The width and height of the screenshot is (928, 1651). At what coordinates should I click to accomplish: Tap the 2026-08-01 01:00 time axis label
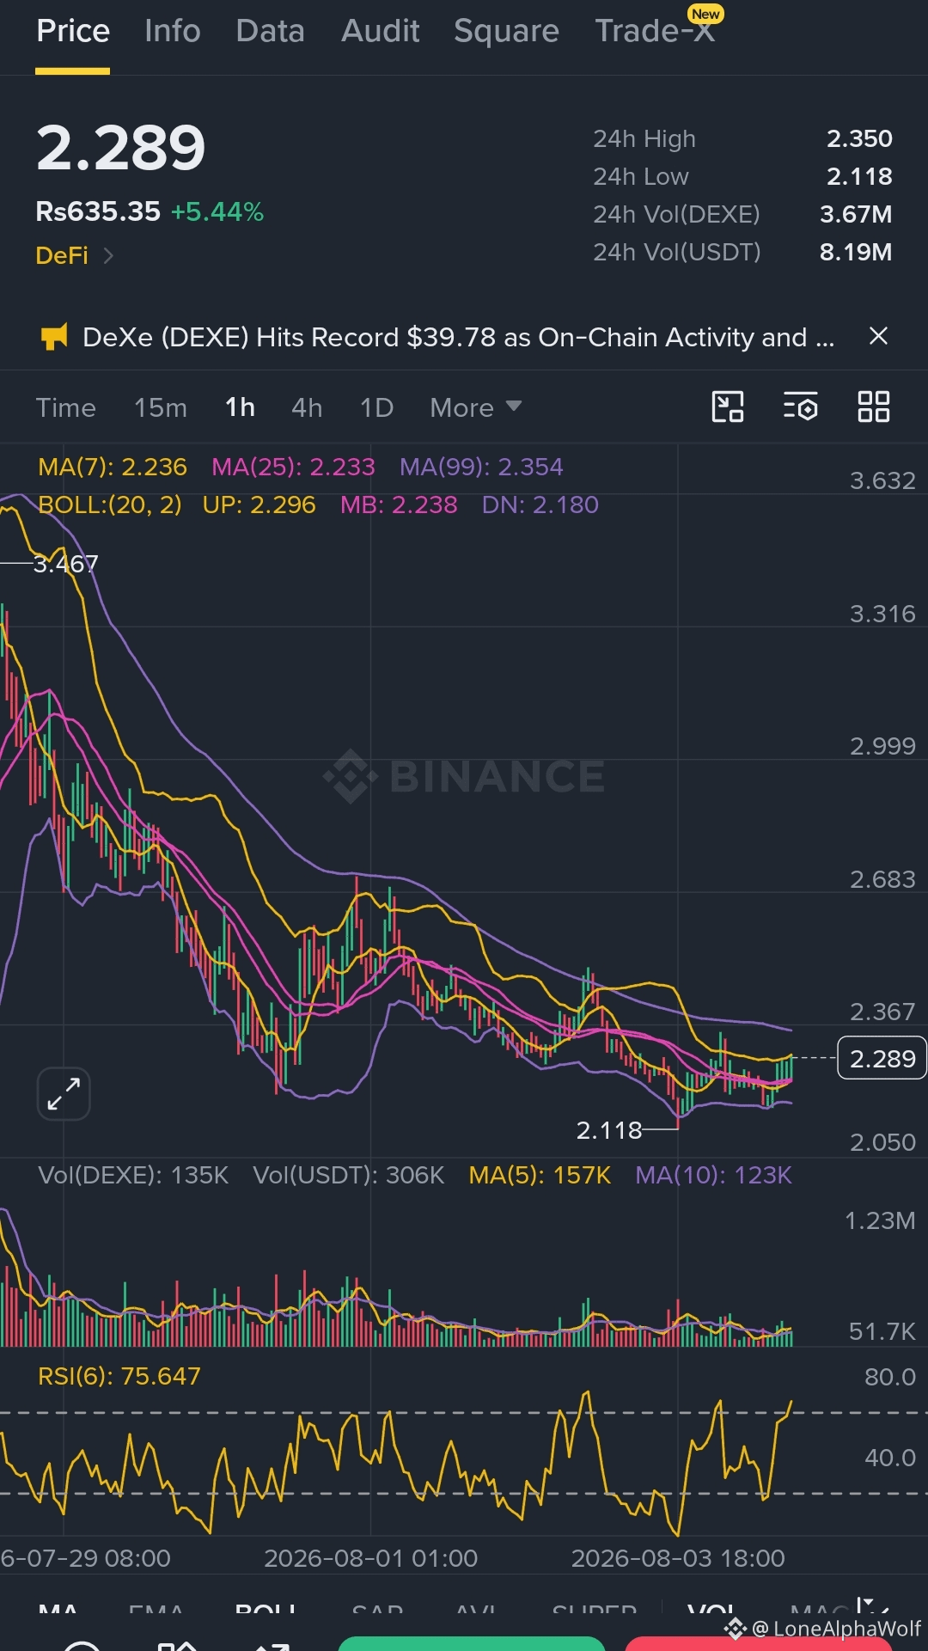[x=370, y=1558]
